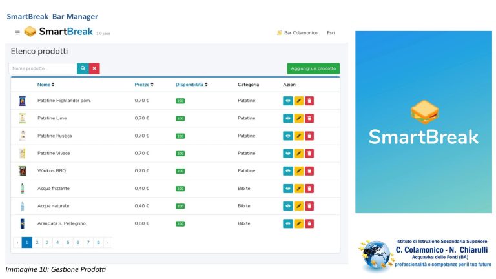Screen dimensions: 496x279
Task: Delete the Aranciata S. Pellegrino product
Action: (x=309, y=223)
